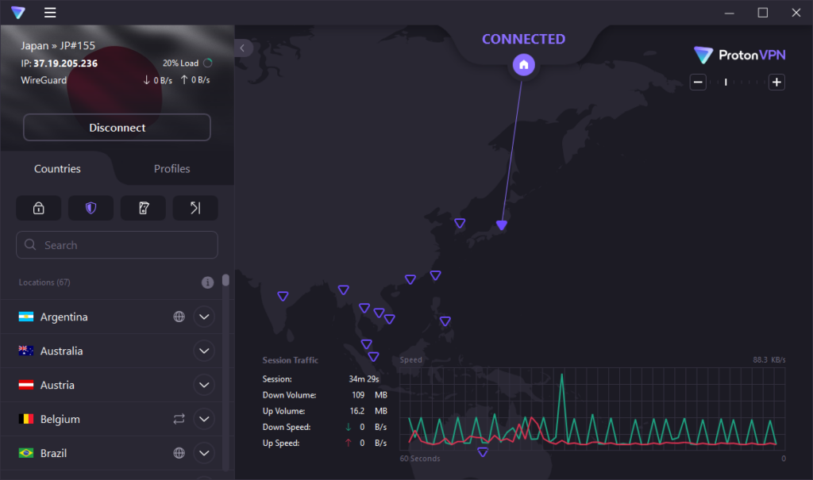Click the Session Traffic heading

coord(291,360)
